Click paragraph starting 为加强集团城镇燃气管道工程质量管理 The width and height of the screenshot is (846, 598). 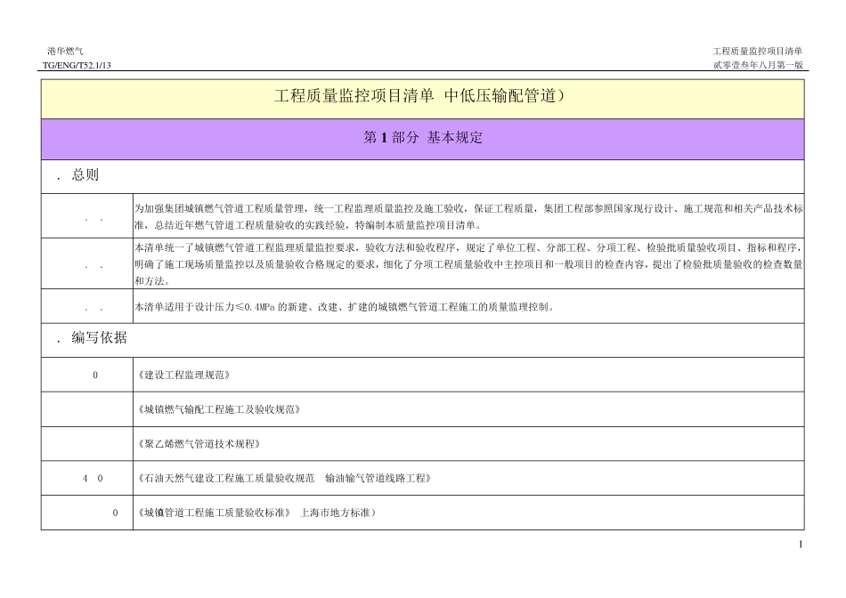[468, 217]
